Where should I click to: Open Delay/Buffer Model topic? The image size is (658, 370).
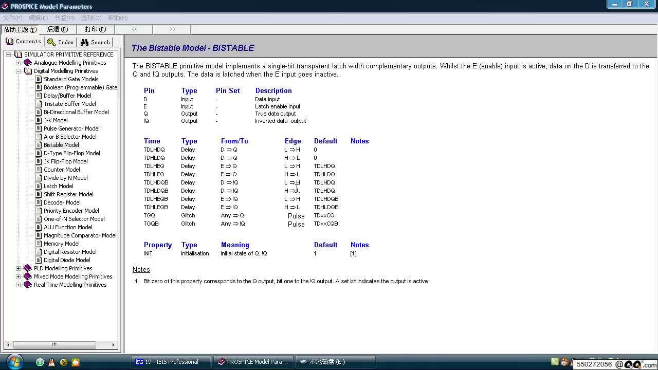point(67,96)
